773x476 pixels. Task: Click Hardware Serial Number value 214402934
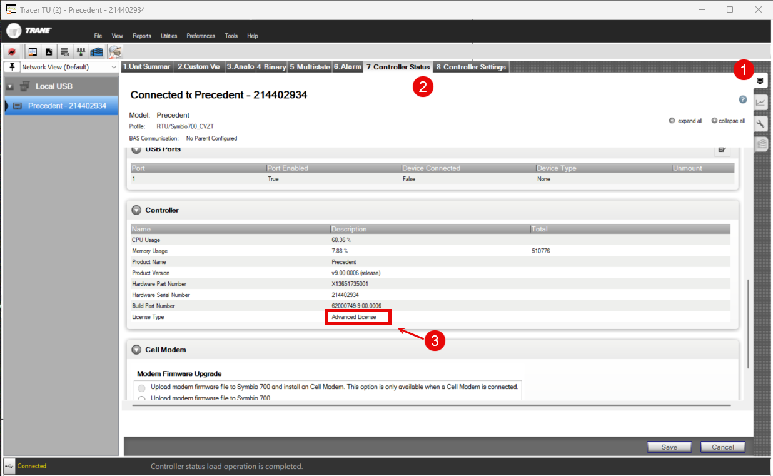point(345,295)
